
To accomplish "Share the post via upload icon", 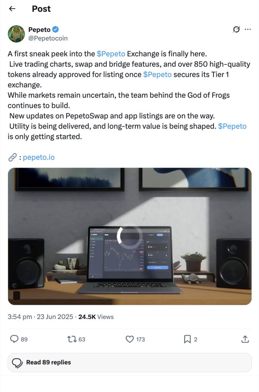I will pyautogui.click(x=245, y=339).
